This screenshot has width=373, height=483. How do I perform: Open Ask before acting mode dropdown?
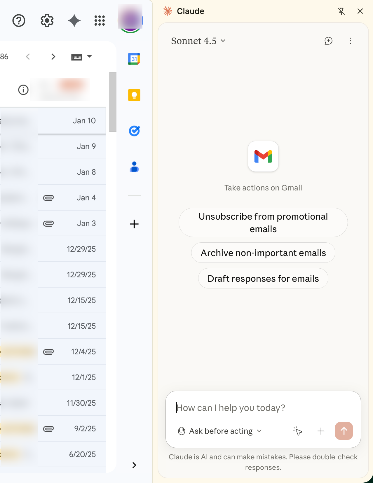pos(220,431)
